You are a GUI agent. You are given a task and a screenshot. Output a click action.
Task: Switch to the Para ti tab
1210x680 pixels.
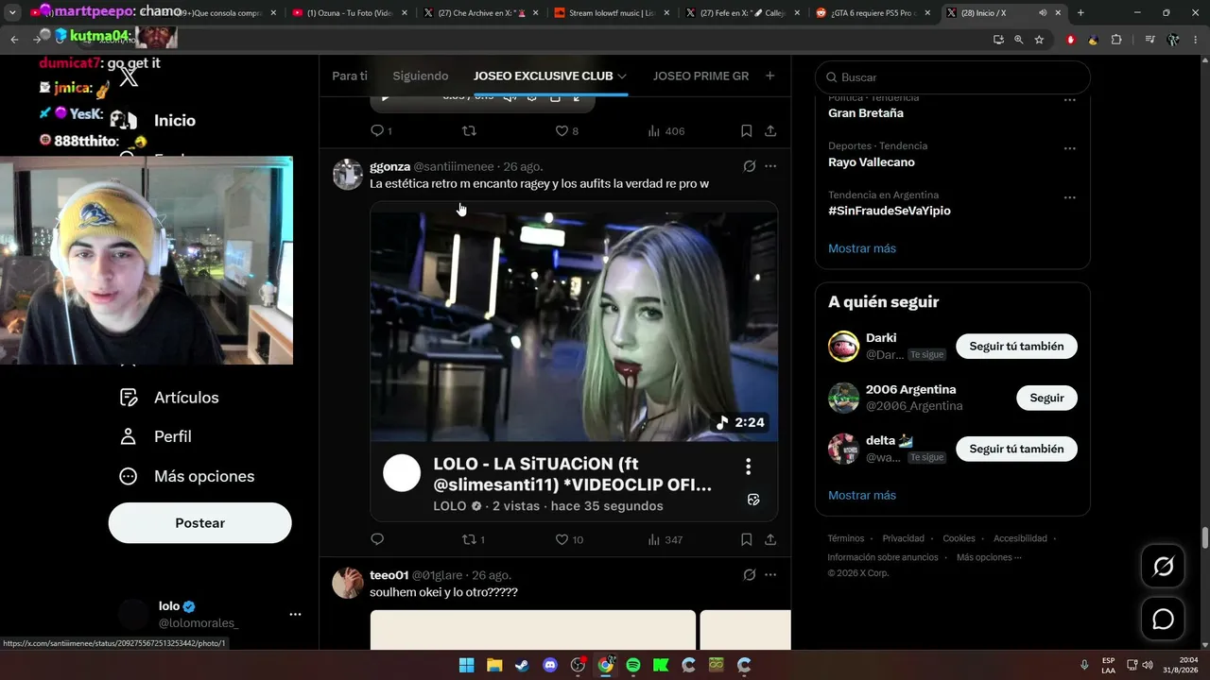click(x=350, y=76)
